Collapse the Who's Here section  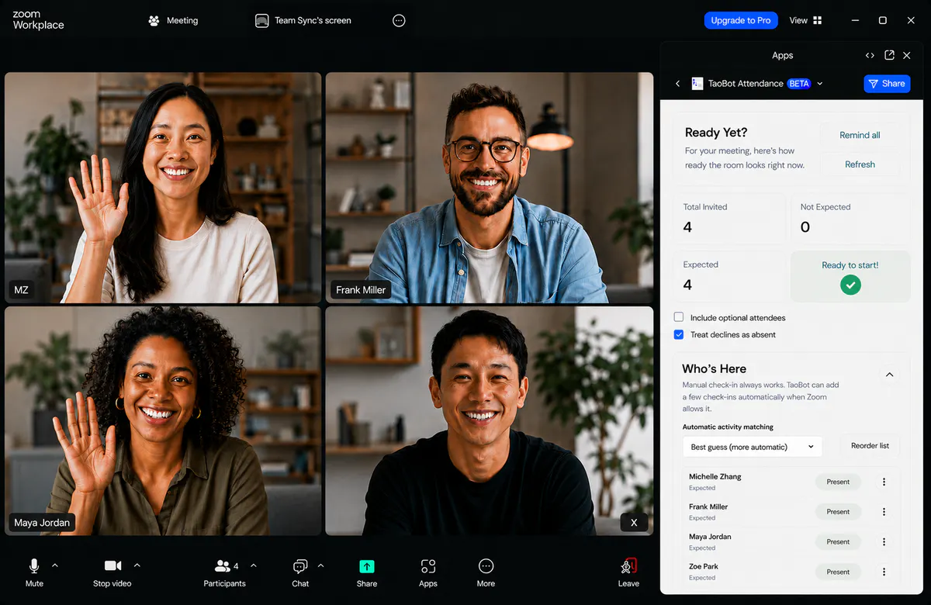(x=889, y=375)
